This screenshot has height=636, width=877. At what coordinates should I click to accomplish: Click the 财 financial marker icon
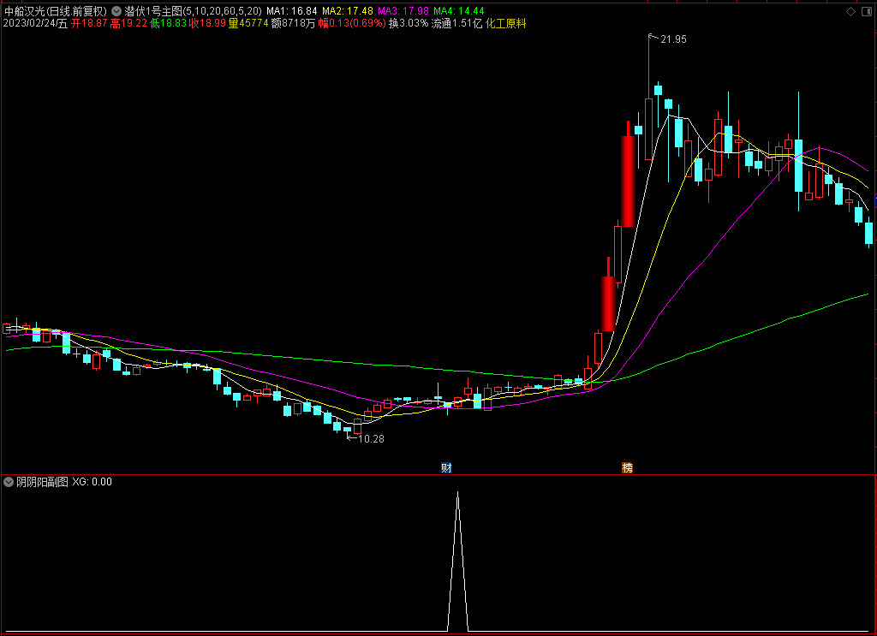446,467
